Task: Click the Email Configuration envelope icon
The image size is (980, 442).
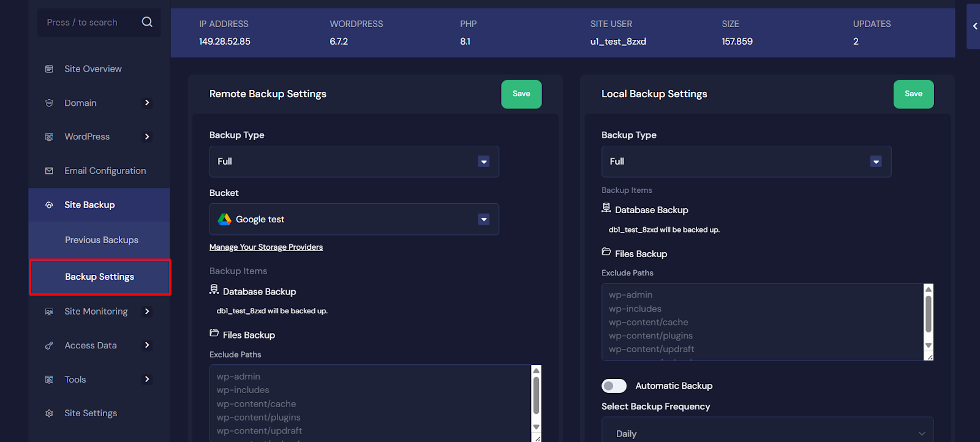Action: point(49,171)
